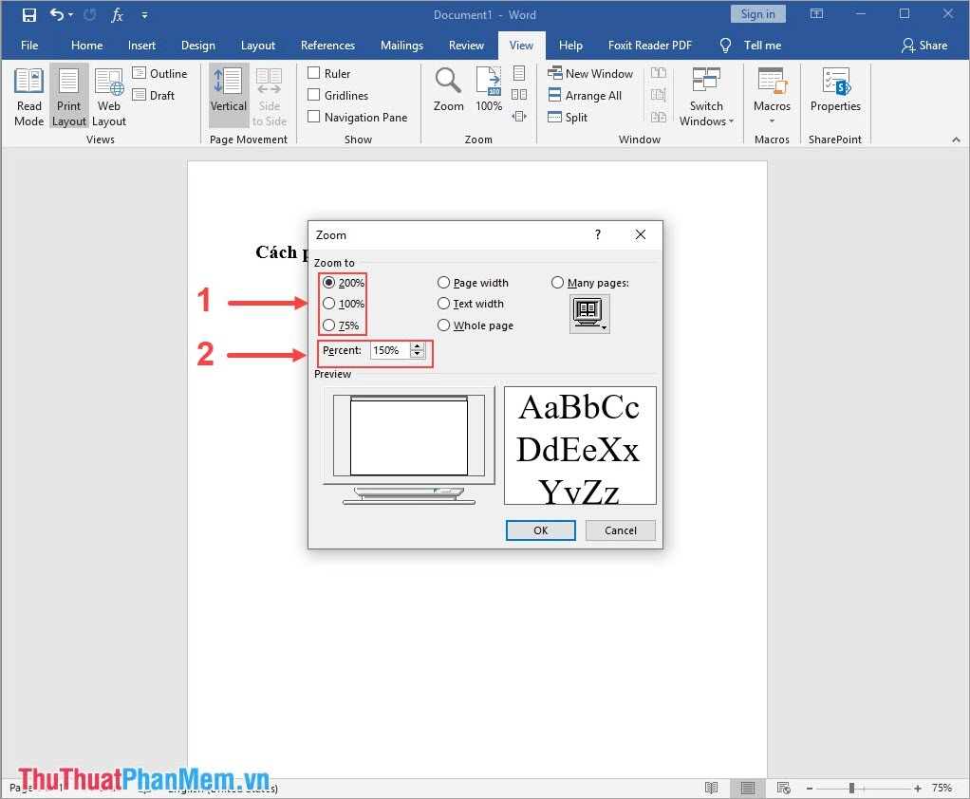Open SharePoint Properties
Viewport: 970px width, 799px height.
[x=835, y=91]
